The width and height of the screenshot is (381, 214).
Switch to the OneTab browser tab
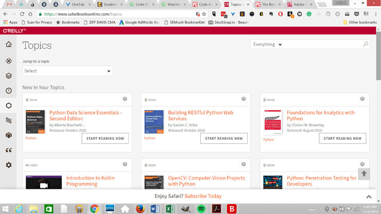[78, 4]
